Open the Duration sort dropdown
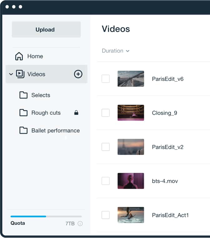The width and height of the screenshot is (210, 238). (116, 51)
